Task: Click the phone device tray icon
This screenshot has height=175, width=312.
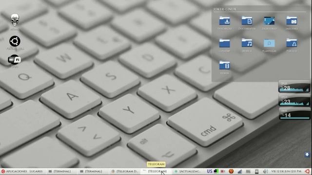Action: [x=257, y=171]
